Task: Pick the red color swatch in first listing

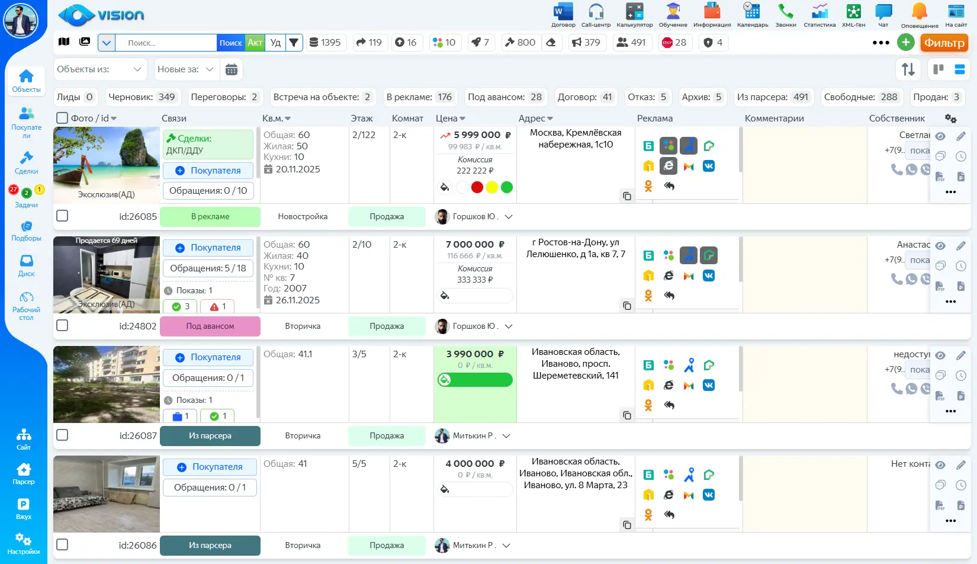Action: tap(477, 187)
